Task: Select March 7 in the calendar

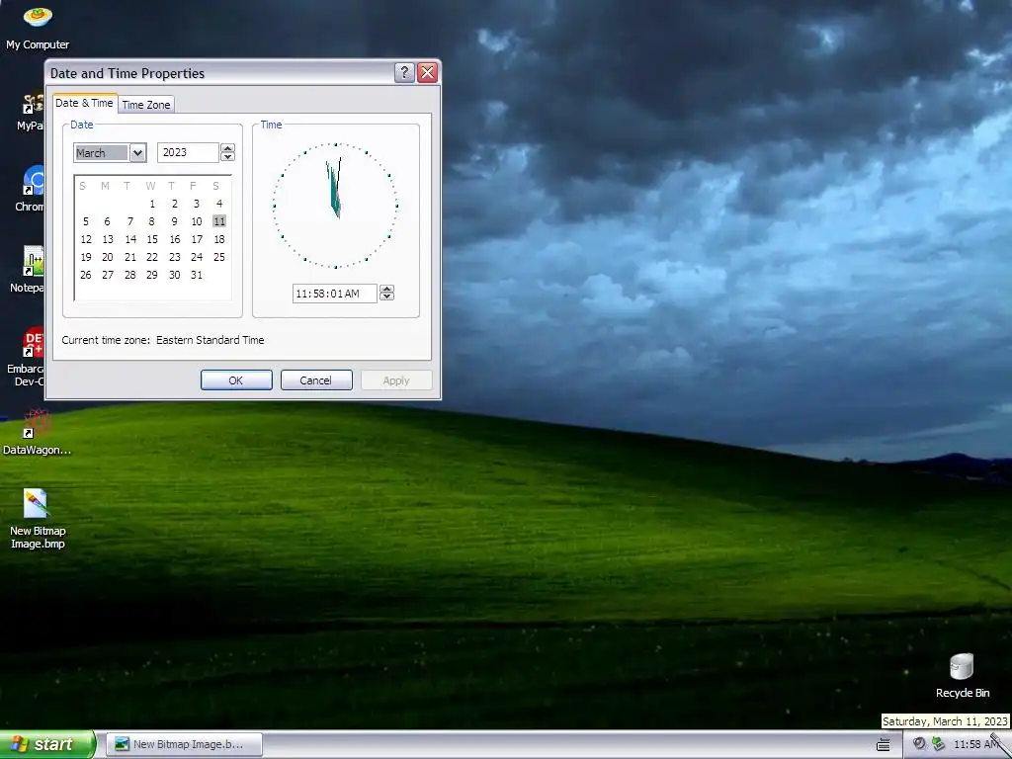Action: tap(130, 221)
